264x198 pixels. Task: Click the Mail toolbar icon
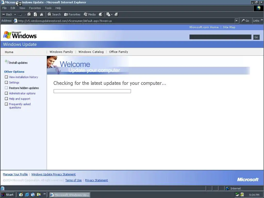tap(109, 14)
